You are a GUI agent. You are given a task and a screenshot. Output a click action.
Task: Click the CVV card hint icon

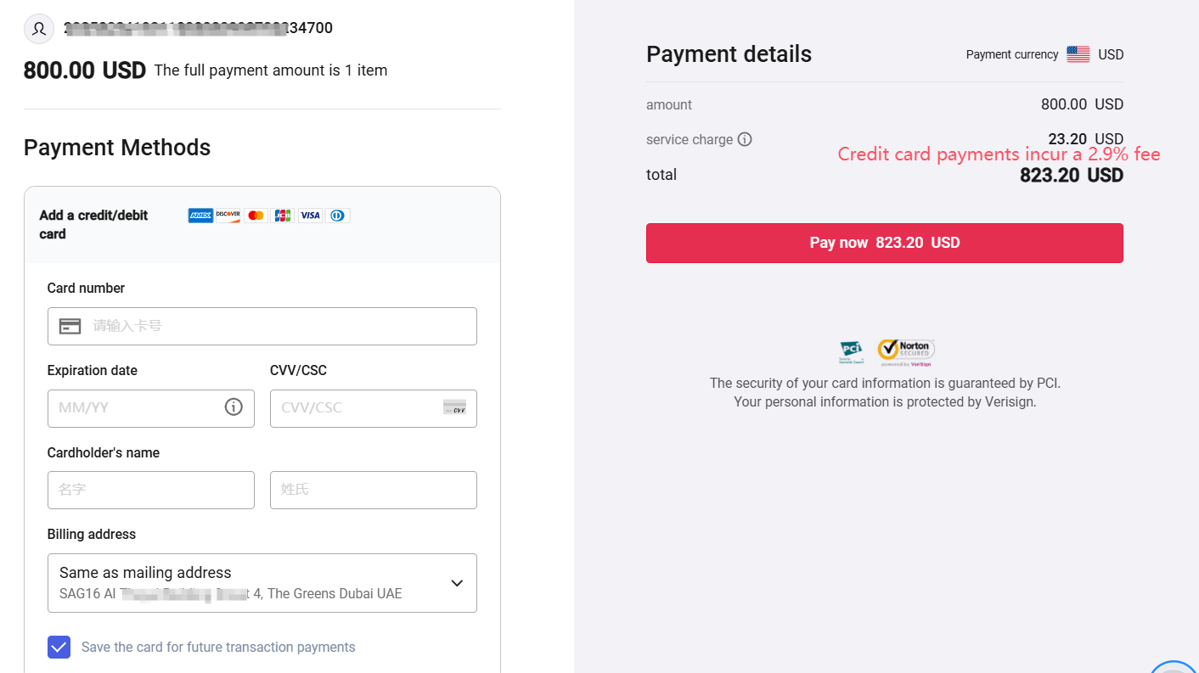pos(454,407)
